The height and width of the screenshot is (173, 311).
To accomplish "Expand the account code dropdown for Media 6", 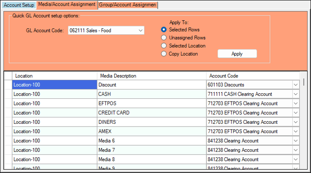I will [x=296, y=141].
